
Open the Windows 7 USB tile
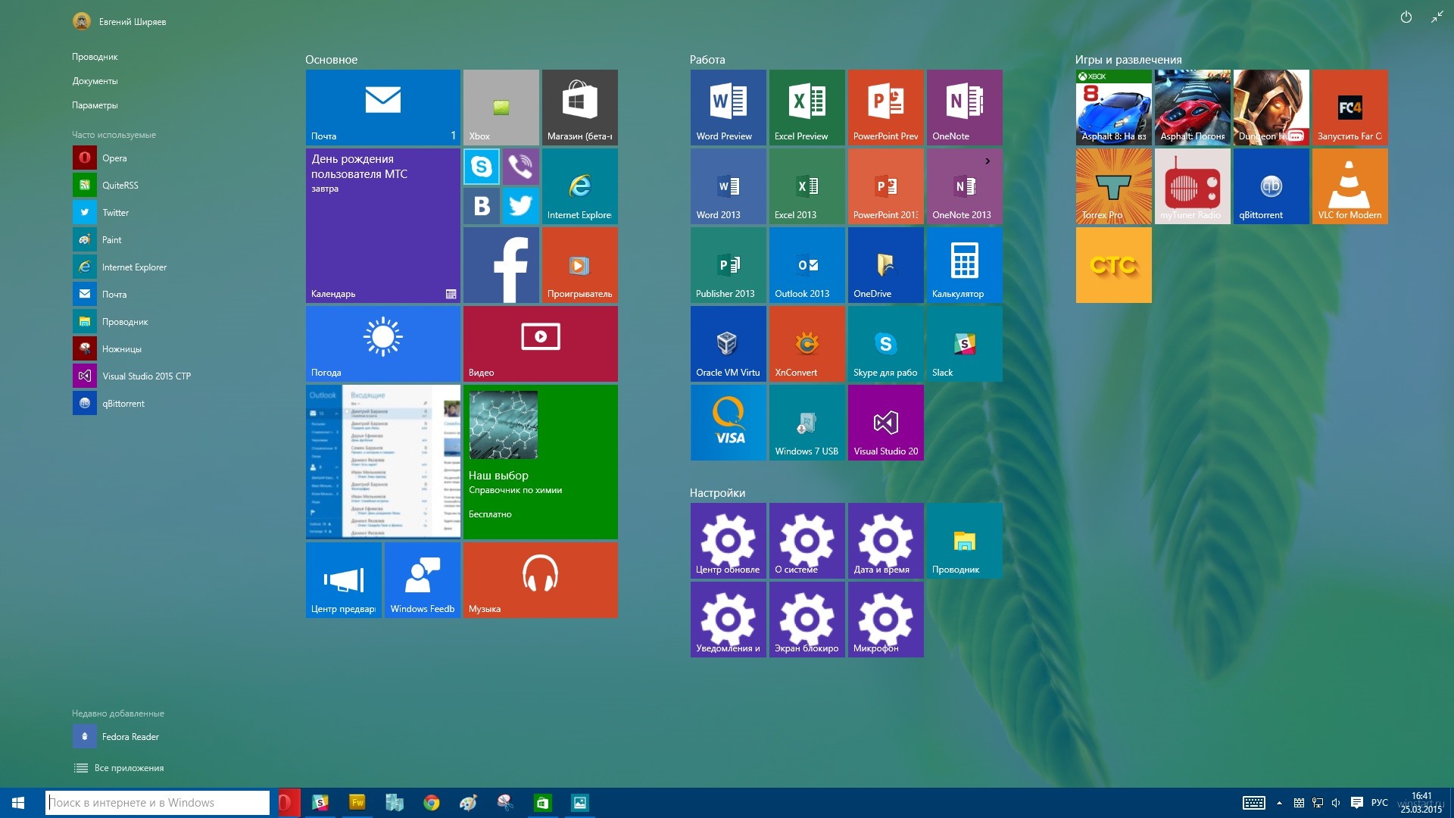(x=807, y=422)
